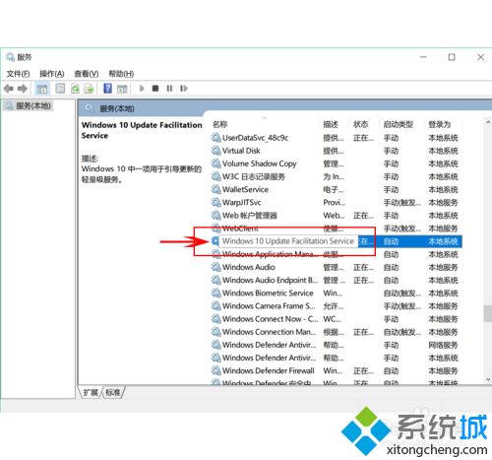Open the 操作(A) menu
The width and height of the screenshot is (492, 460).
(52, 74)
